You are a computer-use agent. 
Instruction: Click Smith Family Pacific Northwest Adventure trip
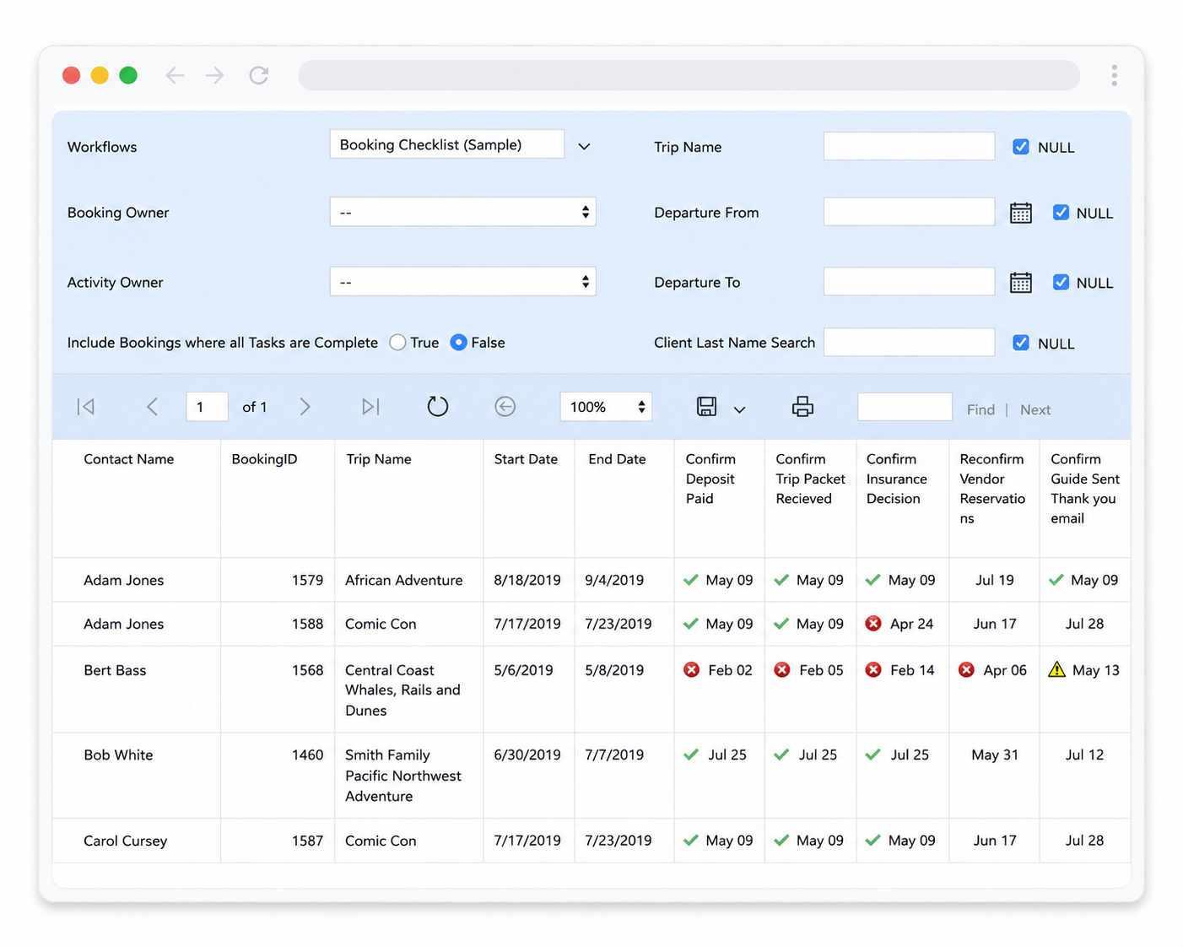click(402, 776)
